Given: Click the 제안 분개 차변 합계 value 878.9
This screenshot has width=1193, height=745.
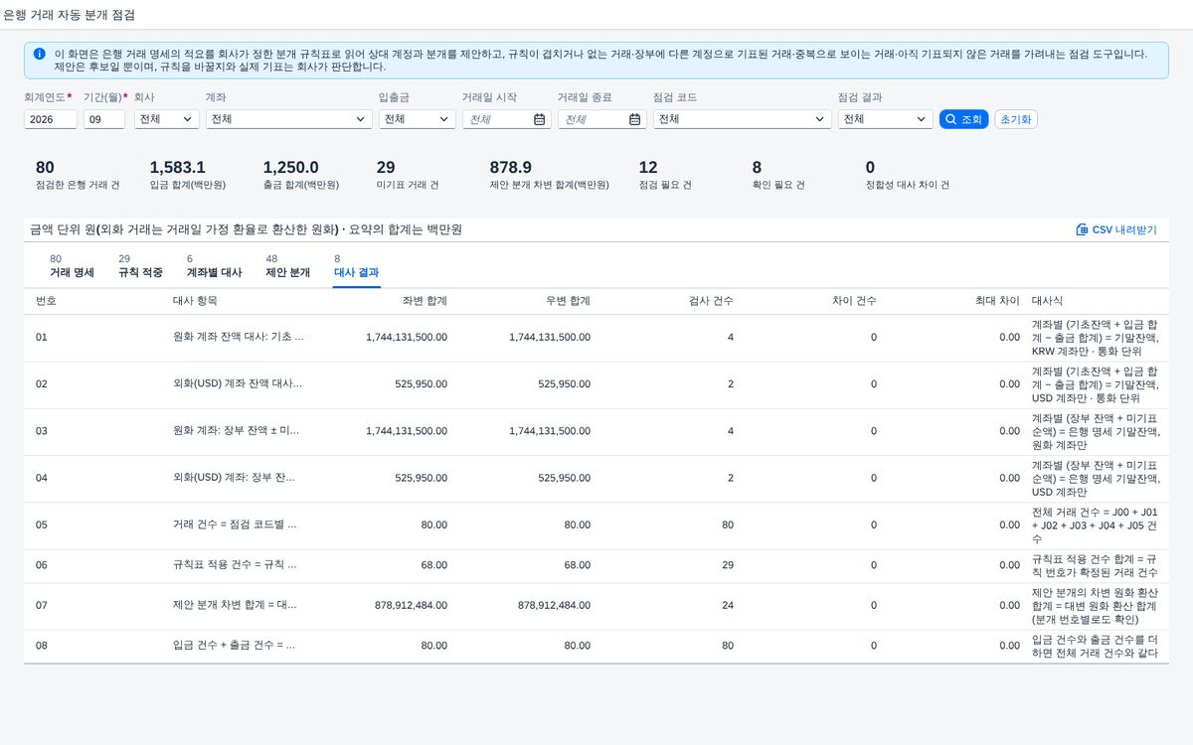Looking at the screenshot, I should (511, 168).
